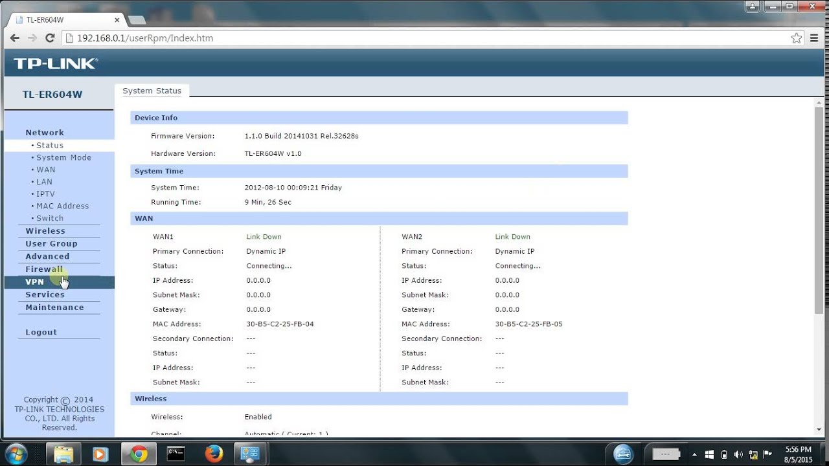Expand the Wireless menu
This screenshot has height=466, width=829.
[x=45, y=231]
